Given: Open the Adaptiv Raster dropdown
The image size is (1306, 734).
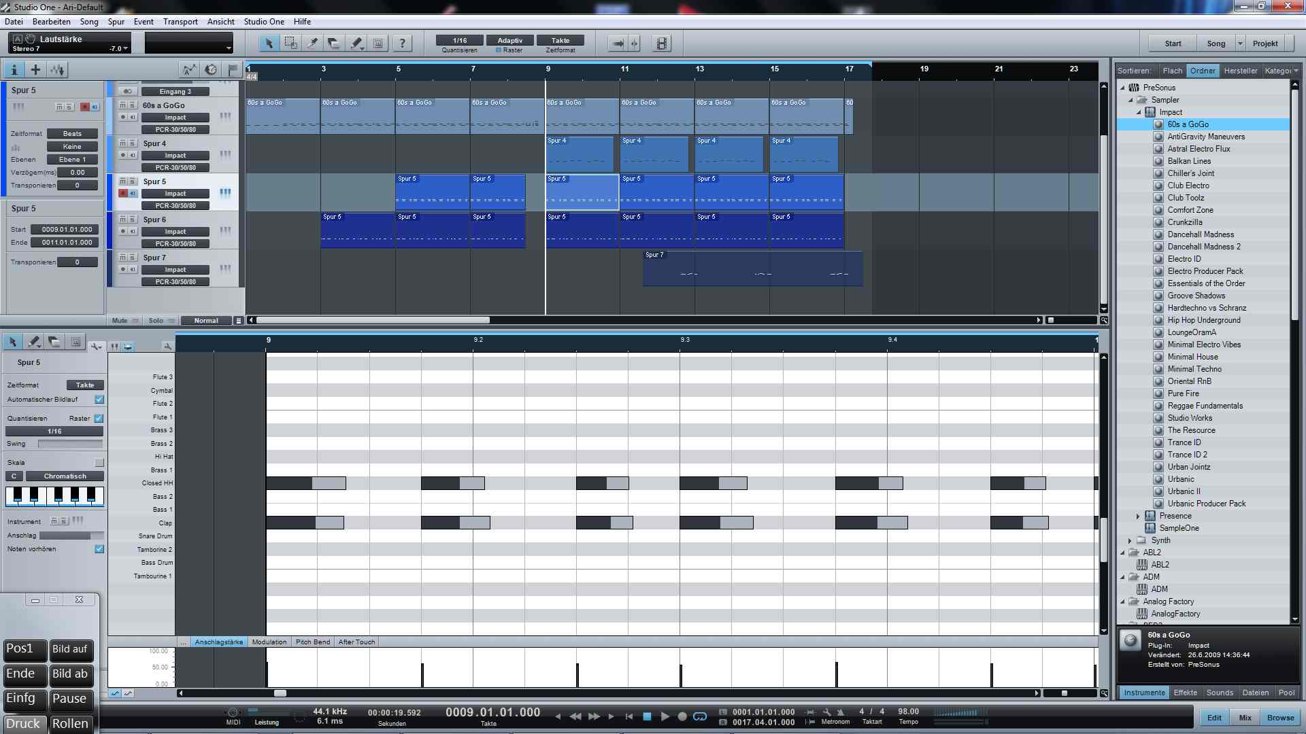Looking at the screenshot, I should coord(509,41).
